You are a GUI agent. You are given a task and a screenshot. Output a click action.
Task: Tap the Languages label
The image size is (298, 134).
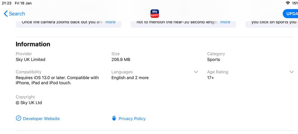point(122,72)
